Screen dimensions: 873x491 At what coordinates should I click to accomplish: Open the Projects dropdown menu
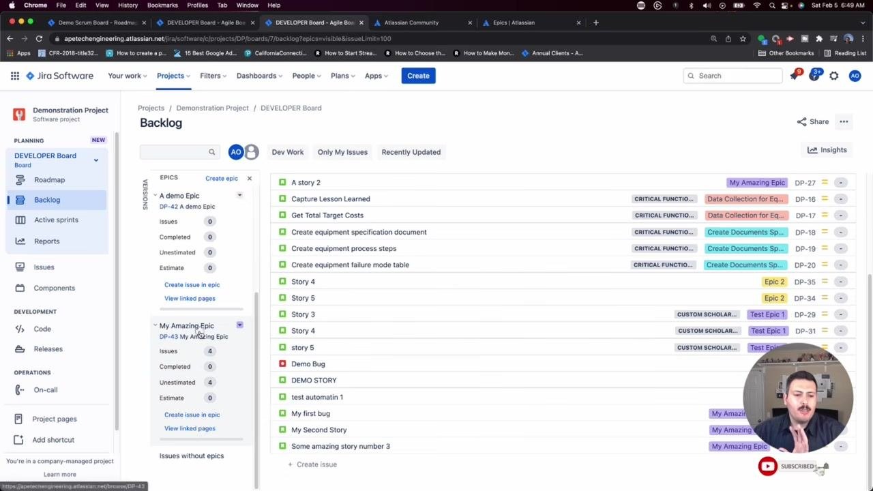(x=173, y=76)
